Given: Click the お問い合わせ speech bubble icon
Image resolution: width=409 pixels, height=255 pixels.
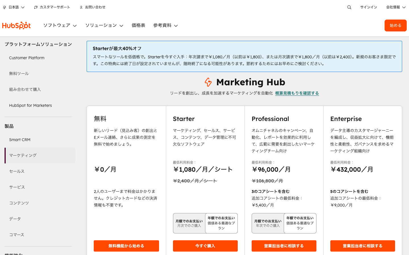Looking at the screenshot, I should [81, 7].
